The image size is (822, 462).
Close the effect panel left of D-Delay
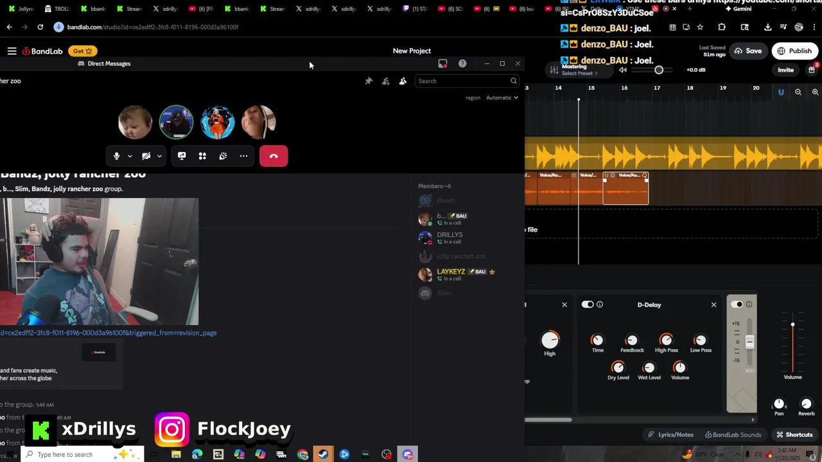564,305
